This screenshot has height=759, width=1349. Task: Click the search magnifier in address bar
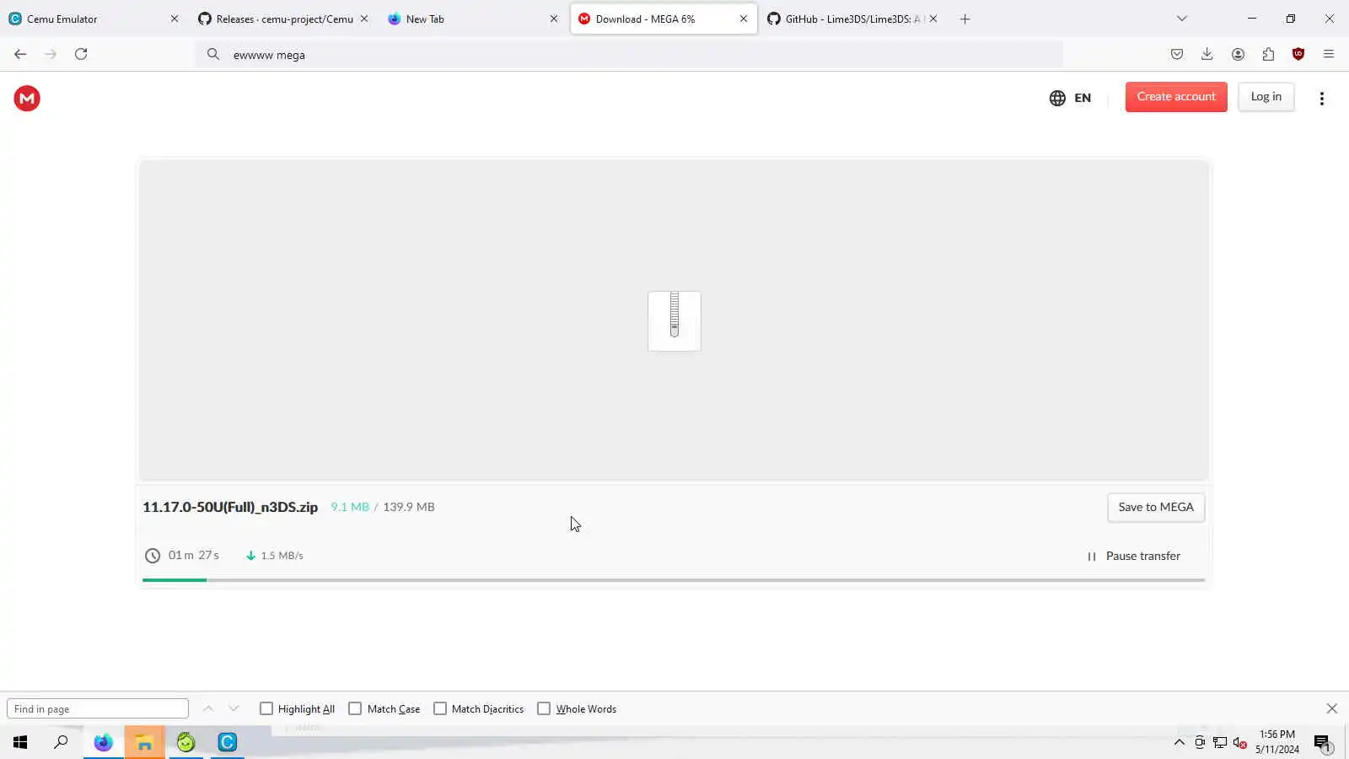pyautogui.click(x=213, y=55)
